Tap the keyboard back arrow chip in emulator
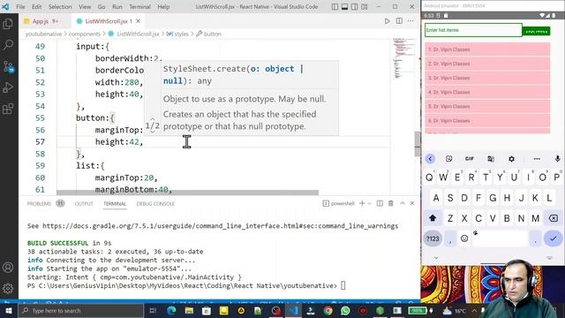The height and width of the screenshot is (318, 565). (x=430, y=159)
